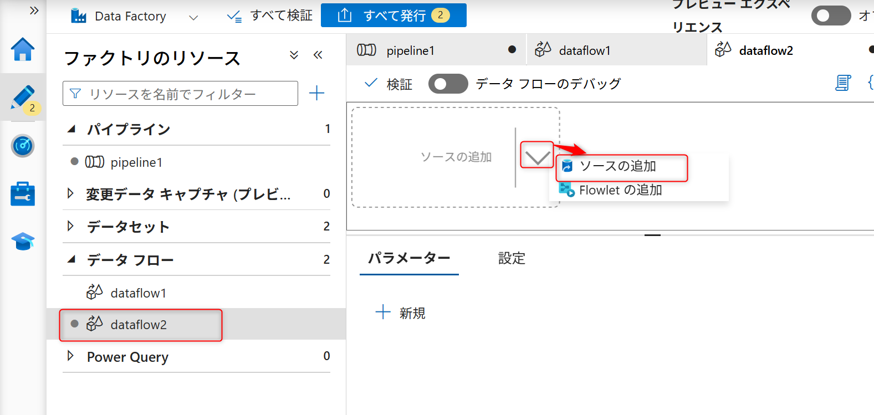Viewport: 874px width, 415px height.
Task: Toggle the preview experience switch
Action: pyautogui.click(x=830, y=16)
